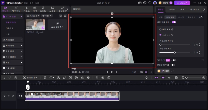Expand the AI 이미지 section

(21, 46)
